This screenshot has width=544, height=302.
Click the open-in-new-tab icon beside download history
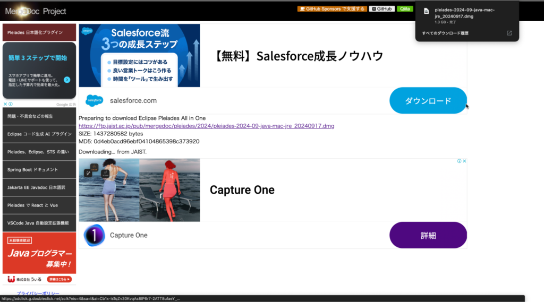click(x=509, y=33)
